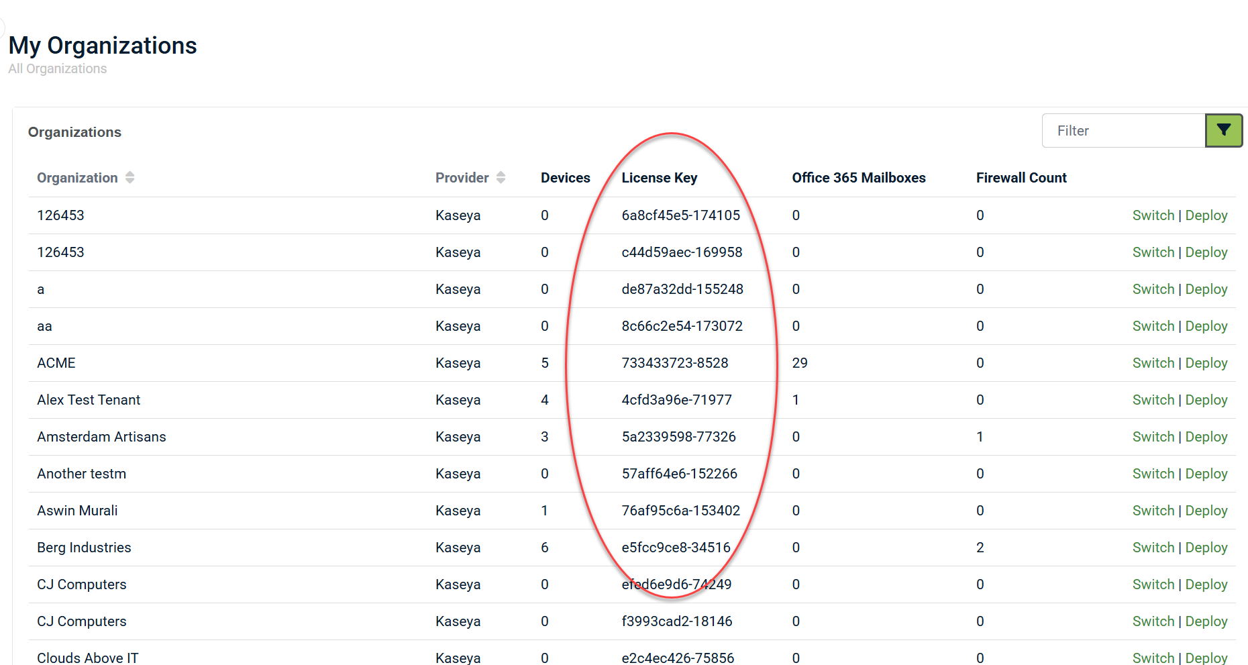The image size is (1248, 665).
Task: Sort by Provider column arrows
Action: [501, 178]
